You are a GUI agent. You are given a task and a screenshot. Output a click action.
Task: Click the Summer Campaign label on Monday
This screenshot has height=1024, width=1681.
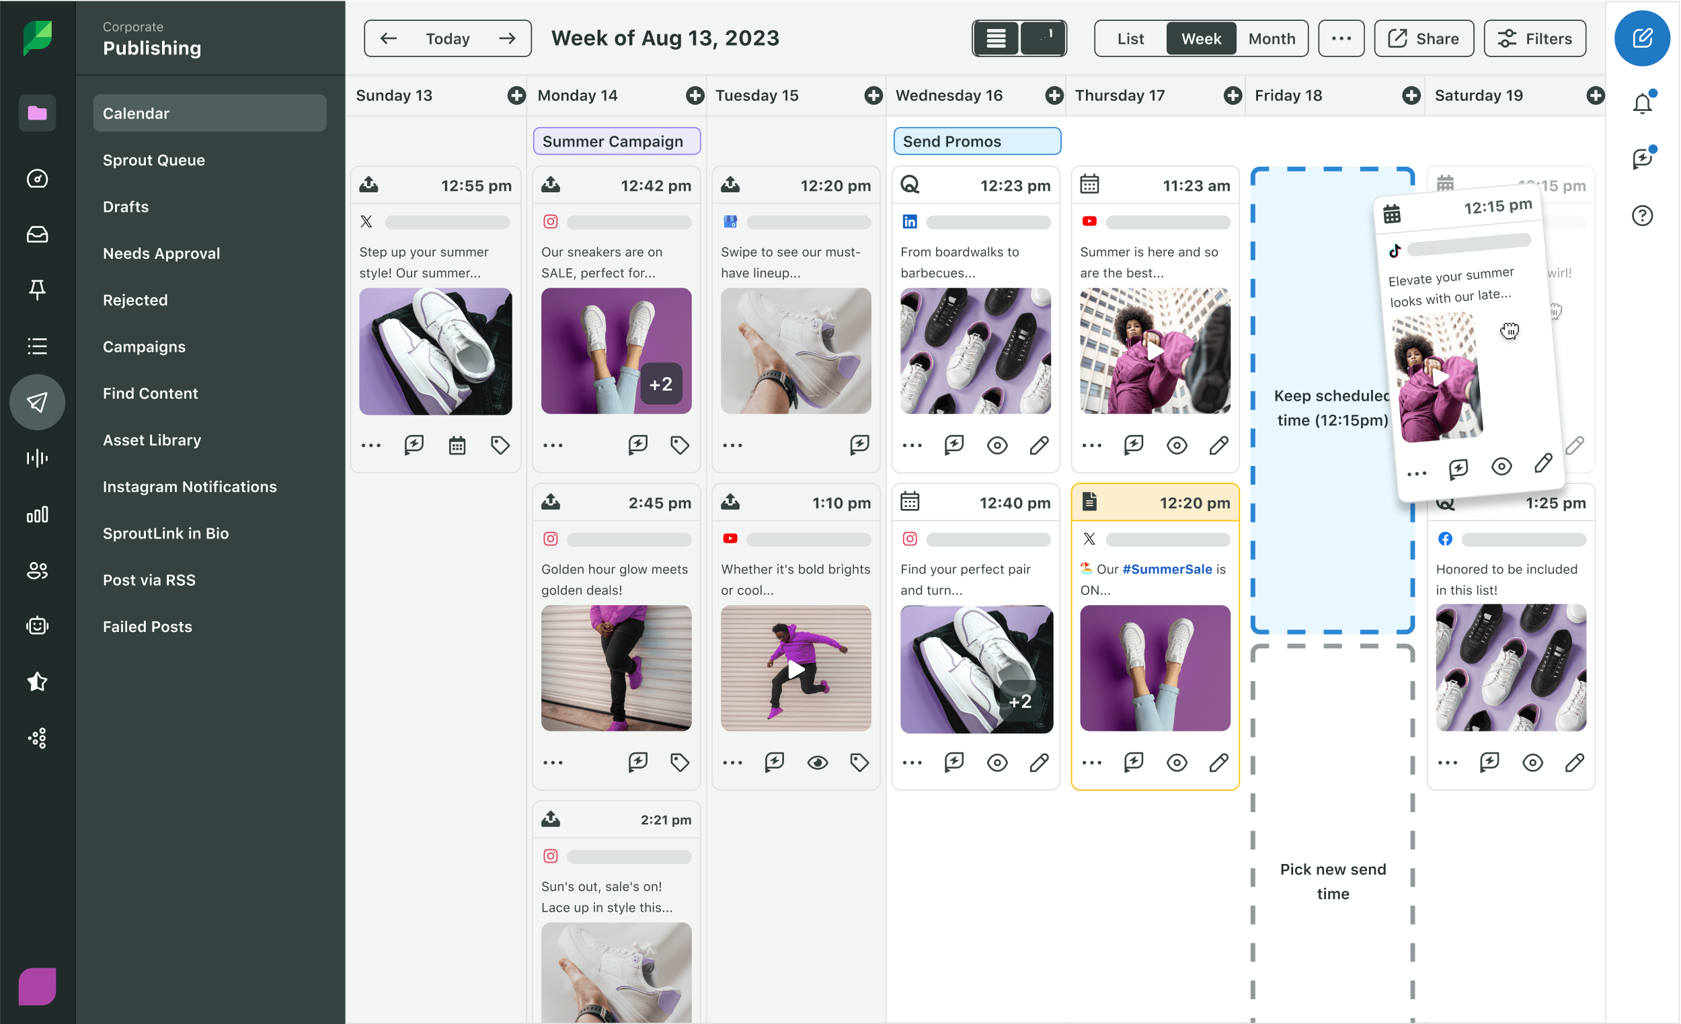(x=613, y=142)
